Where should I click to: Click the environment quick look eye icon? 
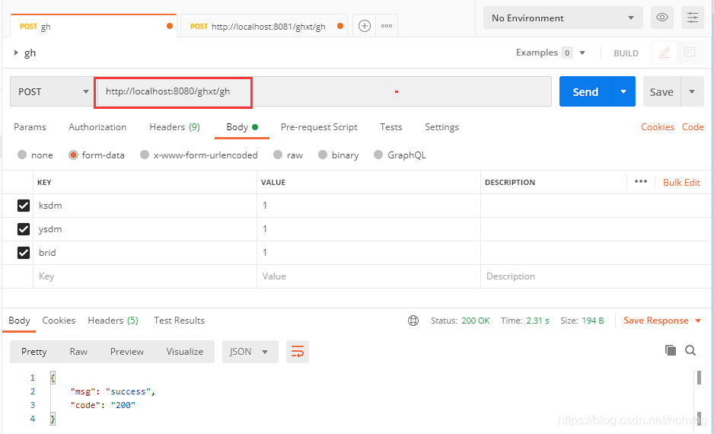tap(662, 18)
